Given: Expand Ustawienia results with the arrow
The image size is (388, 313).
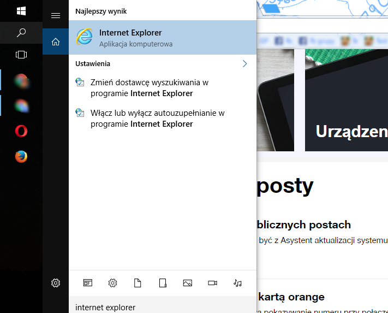Looking at the screenshot, I should pos(244,64).
